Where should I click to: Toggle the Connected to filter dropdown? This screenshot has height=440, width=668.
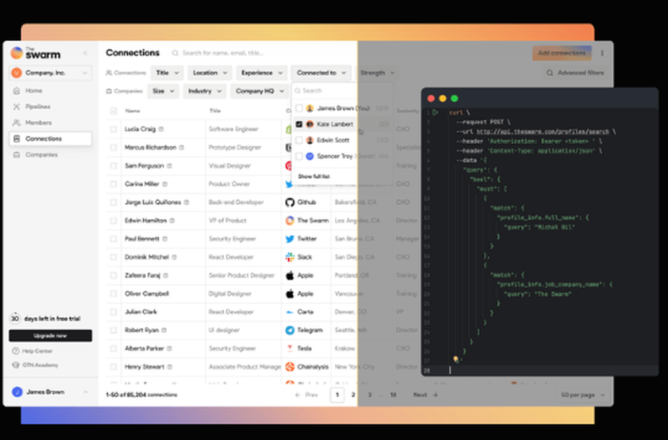click(x=321, y=73)
